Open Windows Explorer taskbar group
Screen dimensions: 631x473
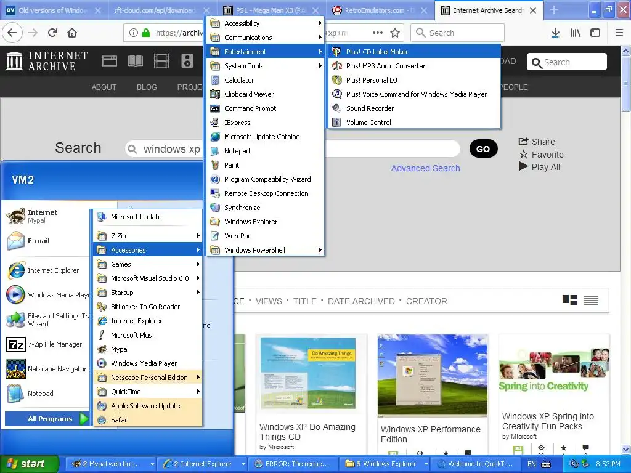pos(385,464)
